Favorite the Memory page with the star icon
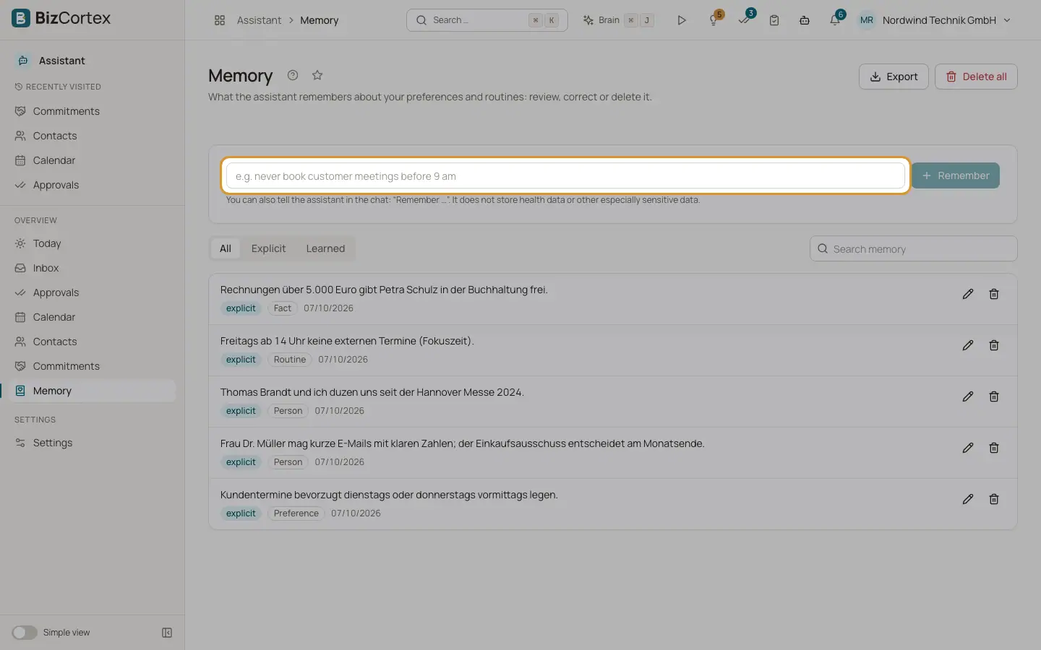Screen dimensions: 1041x650 coord(317,75)
